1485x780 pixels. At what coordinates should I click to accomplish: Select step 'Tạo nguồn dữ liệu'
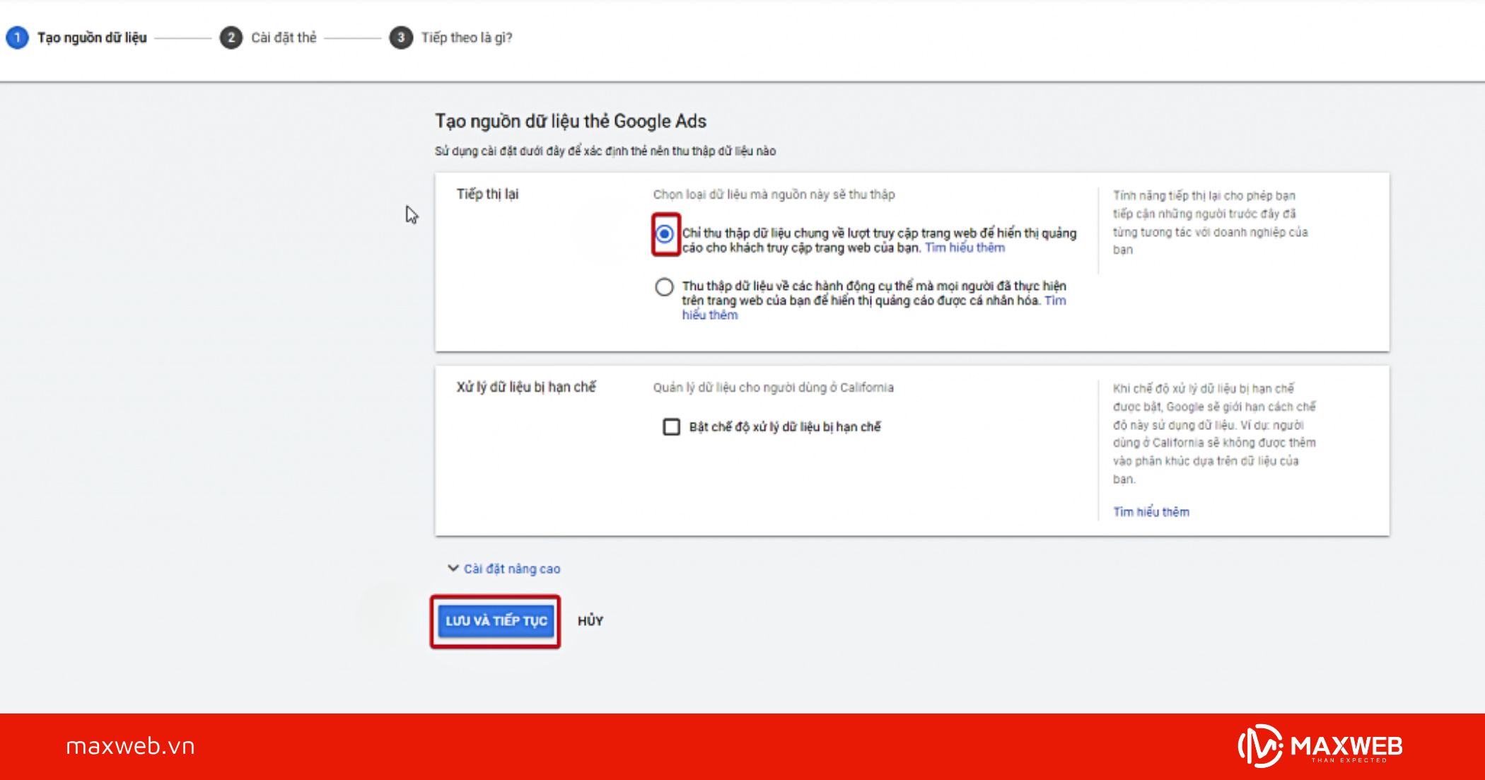click(x=92, y=39)
